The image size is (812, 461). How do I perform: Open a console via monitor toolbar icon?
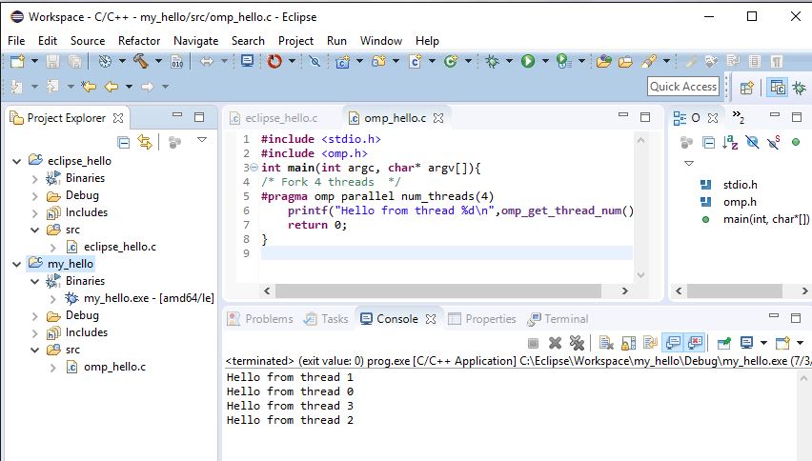tap(247, 62)
